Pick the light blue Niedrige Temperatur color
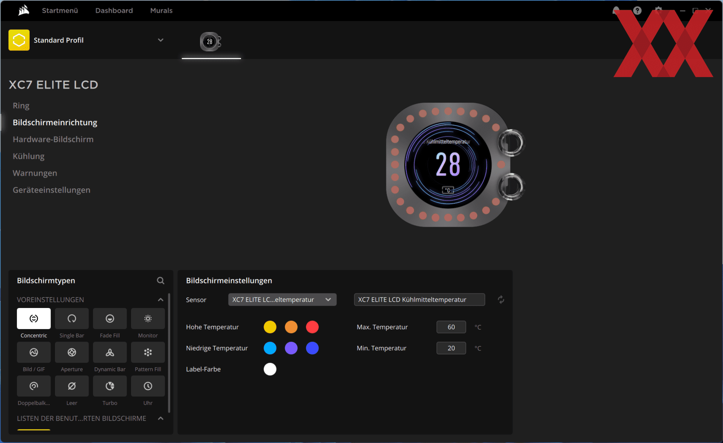Screen dimensions: 723x443 click(270, 348)
